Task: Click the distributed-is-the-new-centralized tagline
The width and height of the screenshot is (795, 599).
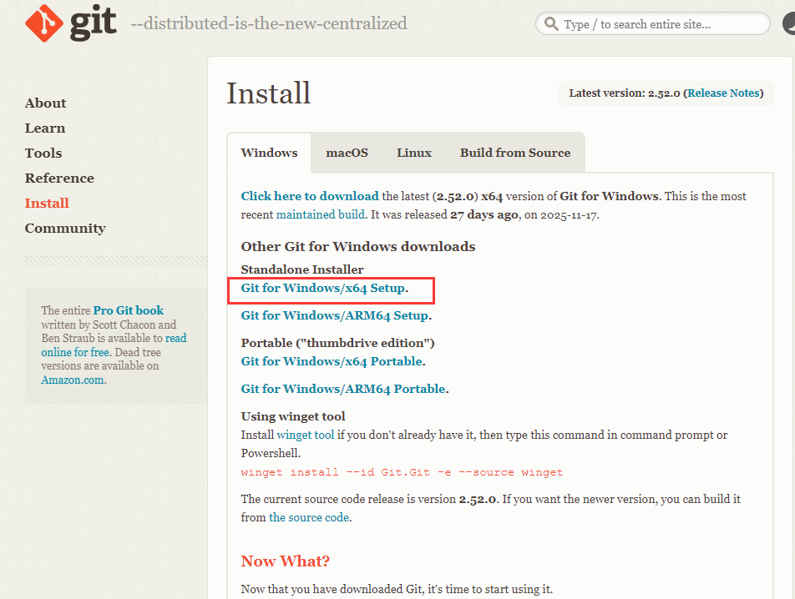Action: click(x=269, y=23)
